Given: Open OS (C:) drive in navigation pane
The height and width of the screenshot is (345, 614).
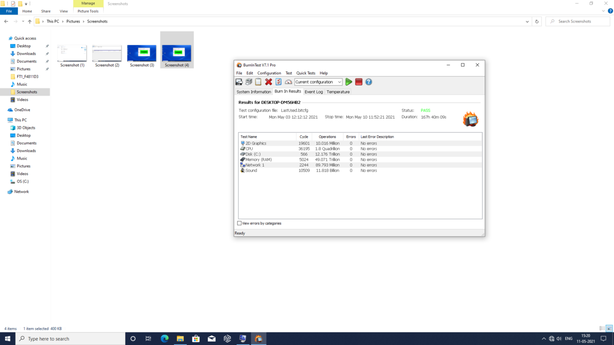Looking at the screenshot, I should pos(23,181).
